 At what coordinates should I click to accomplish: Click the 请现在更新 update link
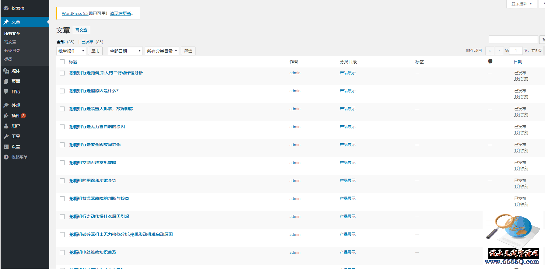[121, 13]
